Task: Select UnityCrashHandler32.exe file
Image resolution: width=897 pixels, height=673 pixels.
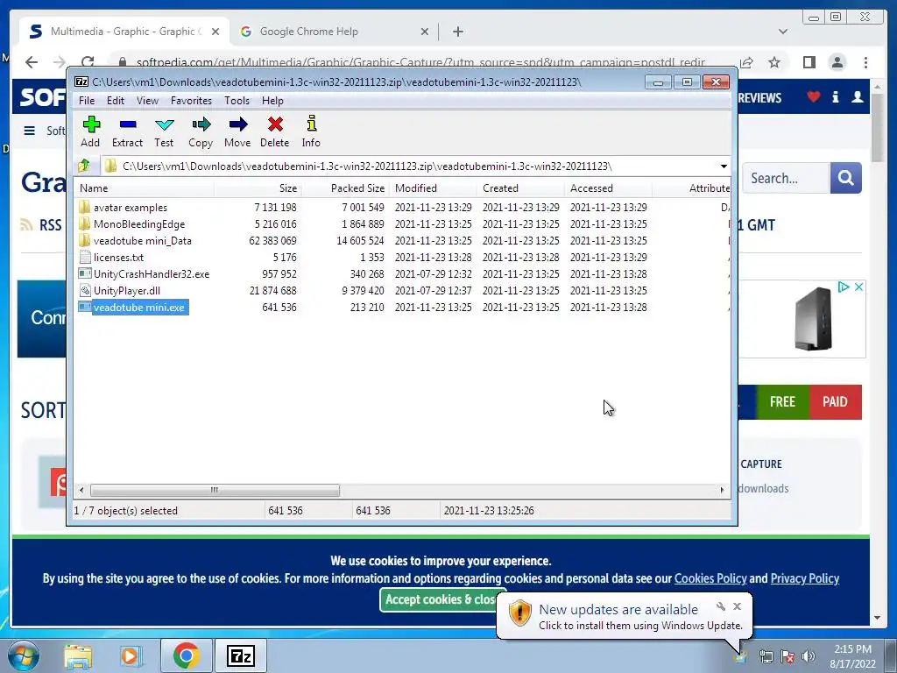Action: click(152, 274)
